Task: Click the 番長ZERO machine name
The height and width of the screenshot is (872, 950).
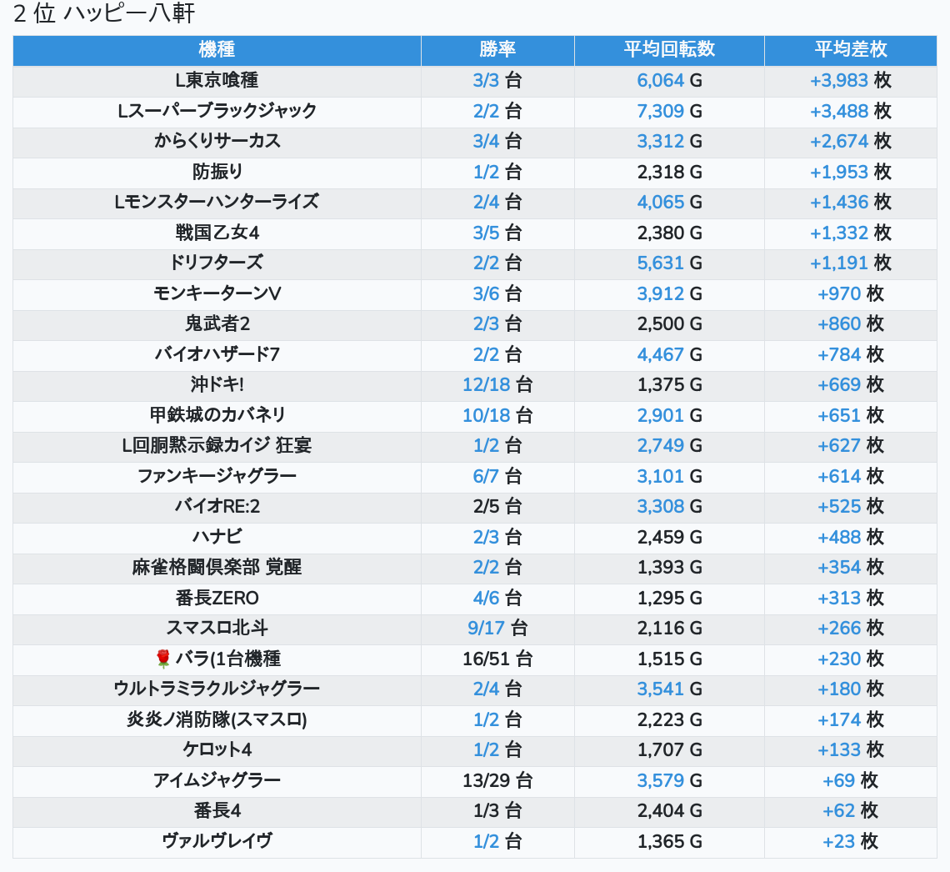Action: click(217, 598)
